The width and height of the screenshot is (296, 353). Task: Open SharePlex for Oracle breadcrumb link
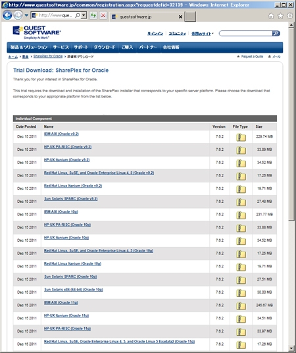(48, 56)
